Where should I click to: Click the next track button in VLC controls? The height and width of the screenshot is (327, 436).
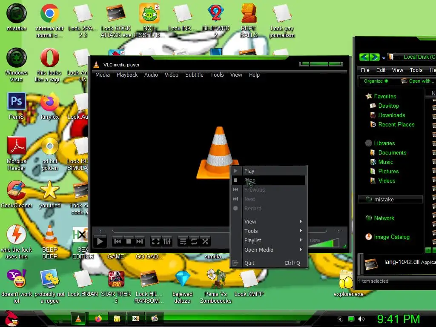tap(139, 241)
